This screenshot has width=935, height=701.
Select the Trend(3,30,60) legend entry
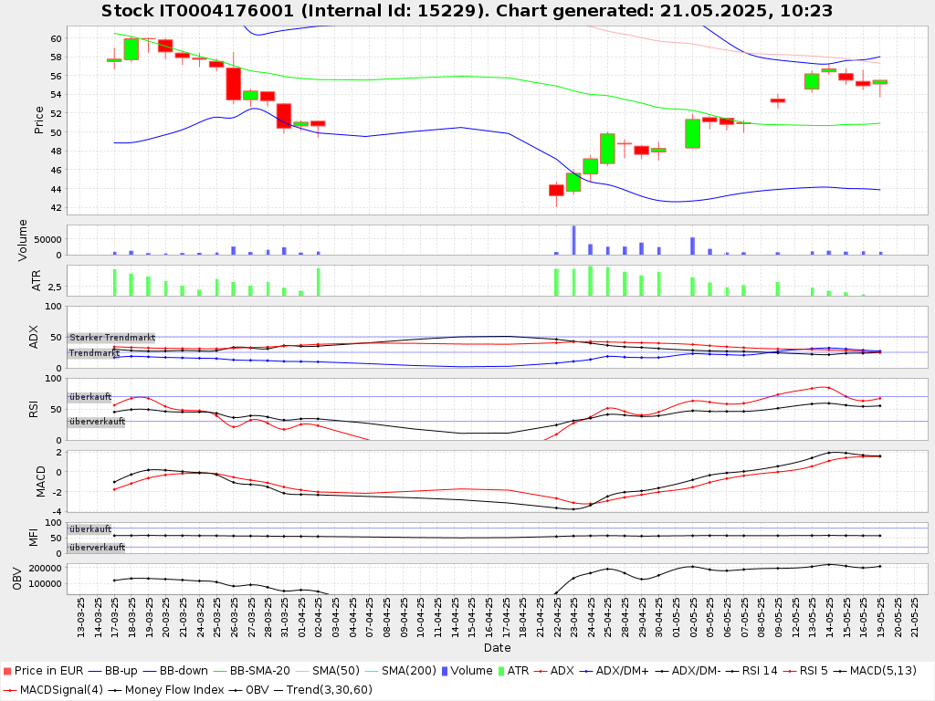(322, 690)
